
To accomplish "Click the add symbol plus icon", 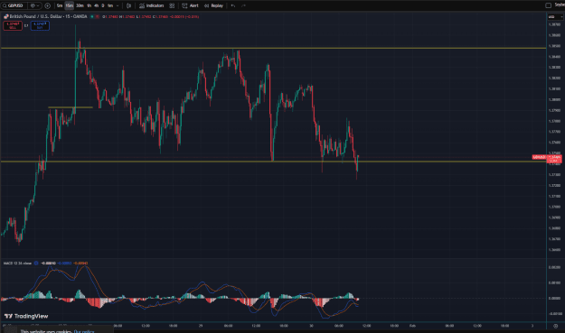I will [47, 5].
